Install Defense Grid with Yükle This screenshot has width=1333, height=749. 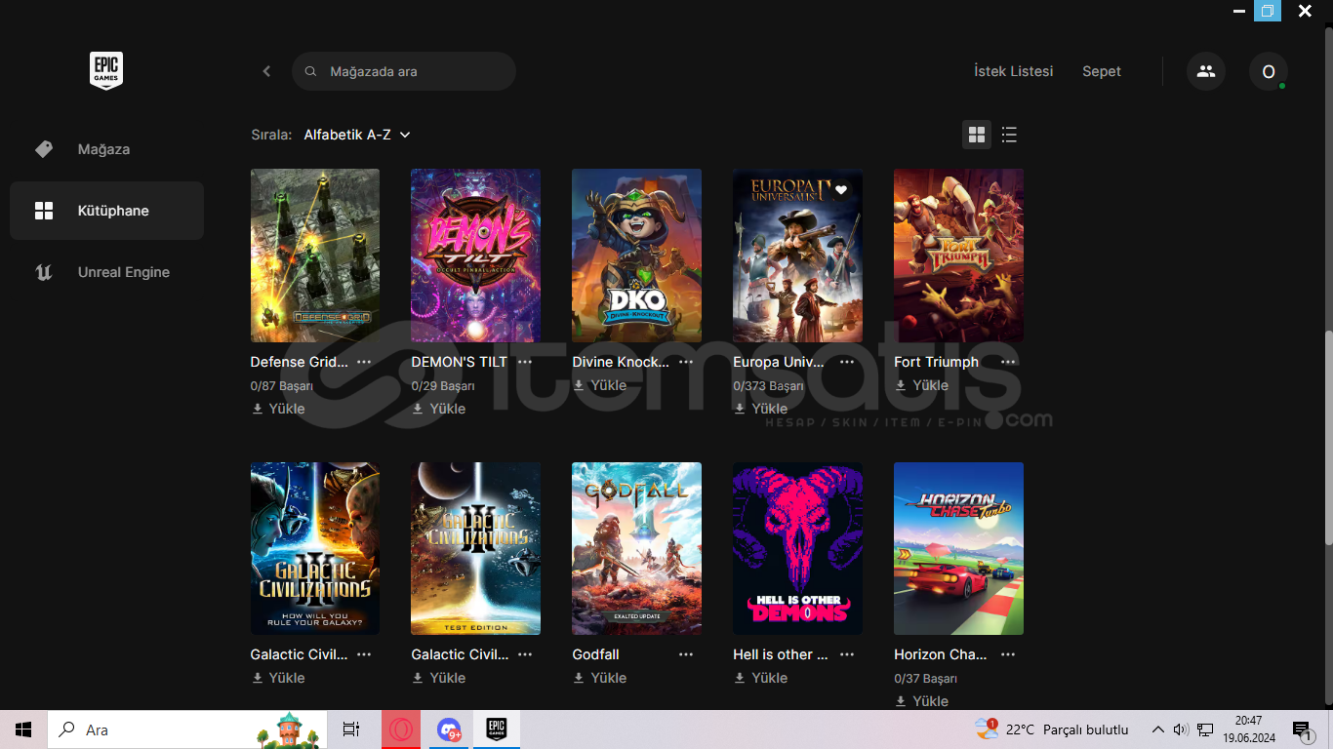[x=278, y=409]
